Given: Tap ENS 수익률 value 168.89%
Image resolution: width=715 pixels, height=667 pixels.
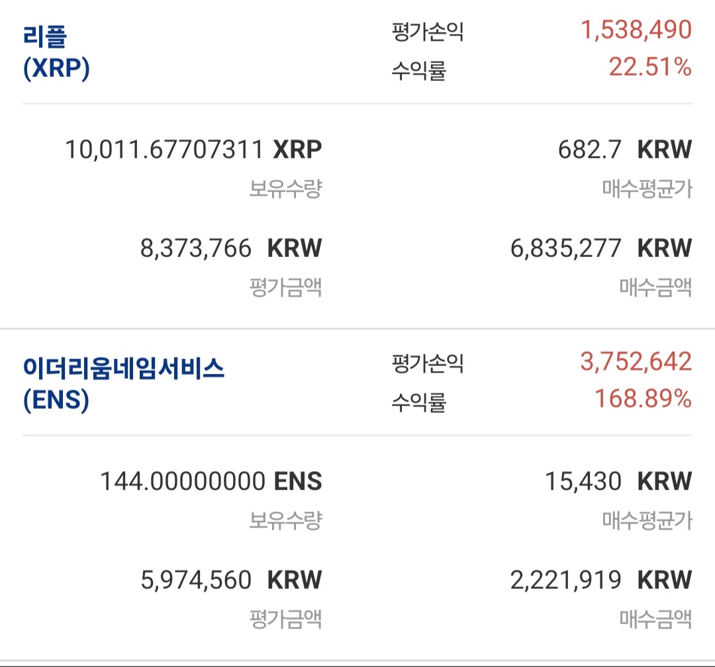Looking at the screenshot, I should (643, 399).
